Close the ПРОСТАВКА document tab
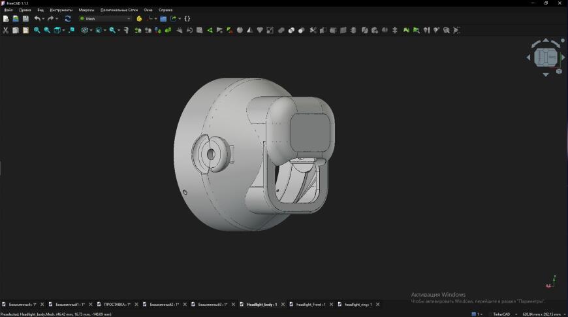The width and height of the screenshot is (568, 317). 136,305
